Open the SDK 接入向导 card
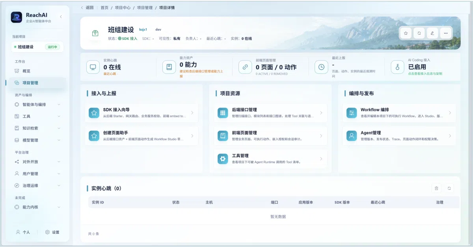 142,113
